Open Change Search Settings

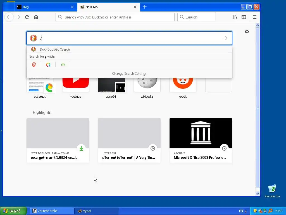[129, 74]
